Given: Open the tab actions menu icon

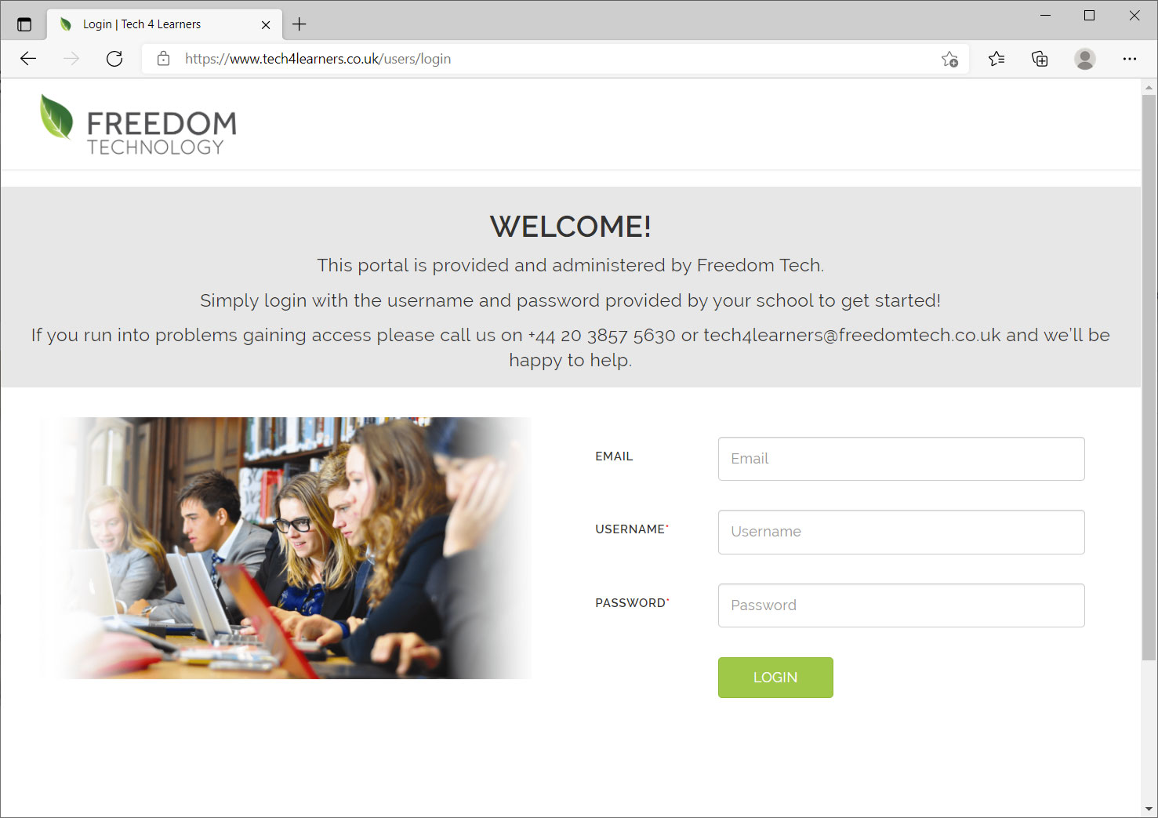Looking at the screenshot, I should coord(24,24).
